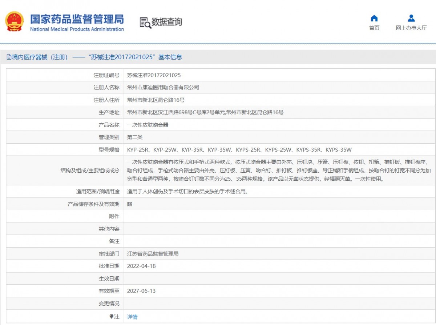Click the 网上办事大厅 user icon

411,18
